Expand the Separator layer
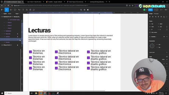The height and width of the screenshot is (95, 169). [x=2, y=34]
